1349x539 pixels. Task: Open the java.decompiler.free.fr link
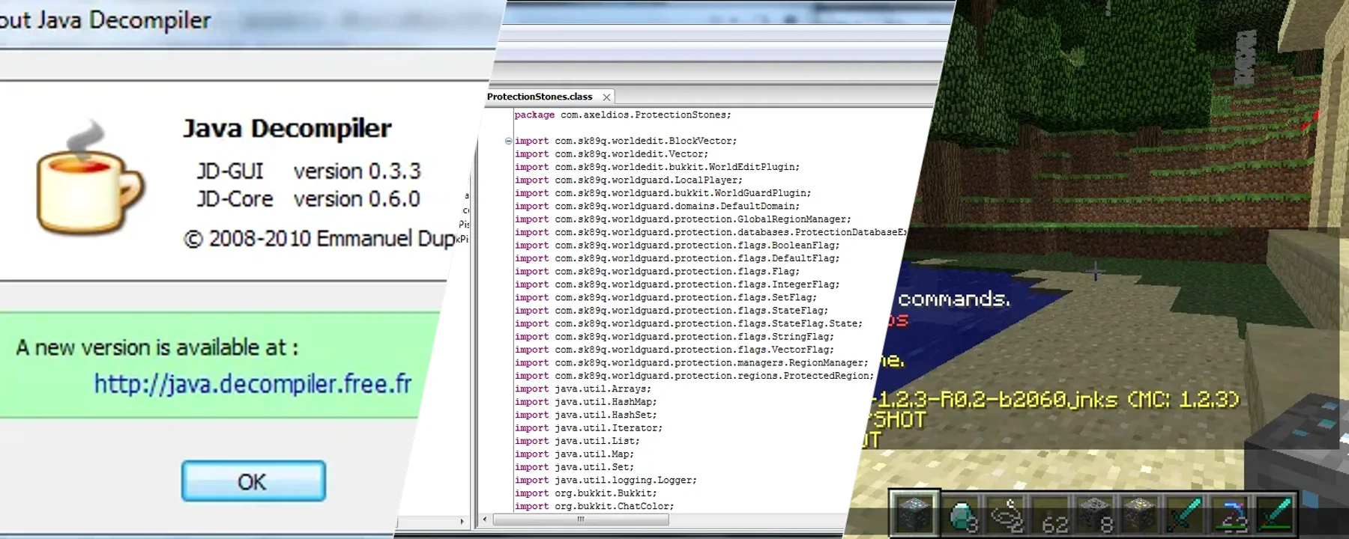pos(253,383)
